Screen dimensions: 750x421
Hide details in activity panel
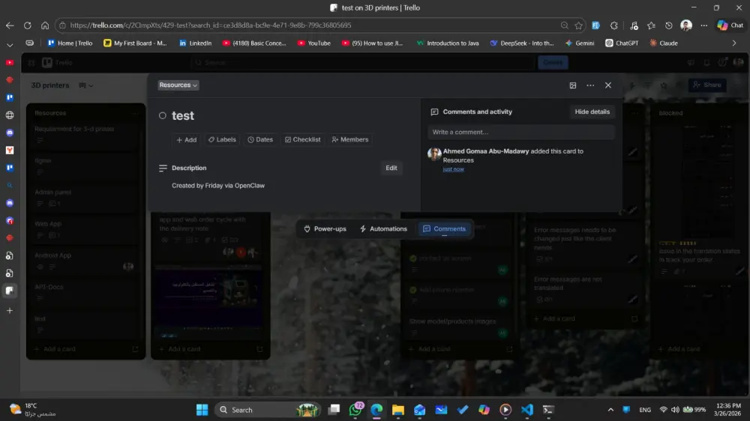[592, 112]
